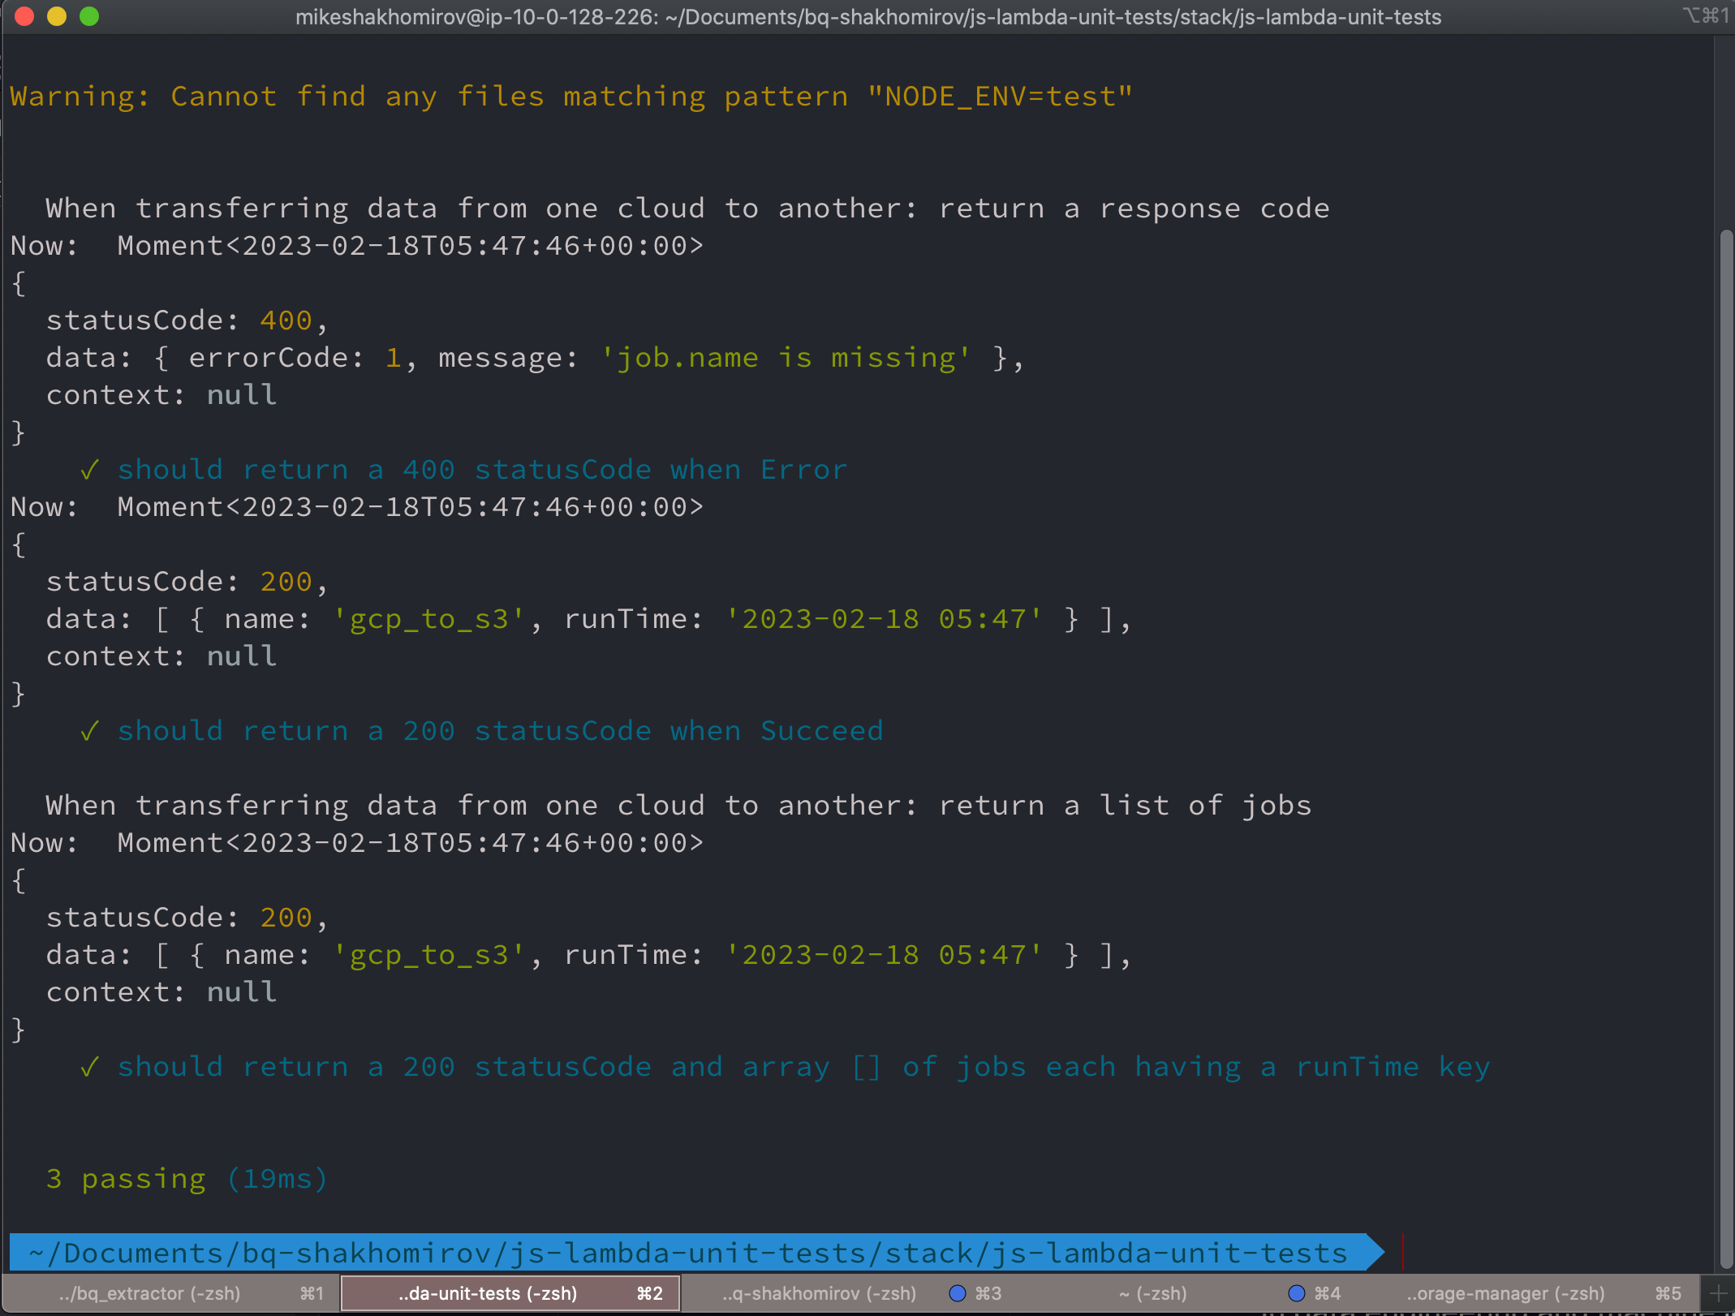Switch to the ~ (-zsh) tab
Image resolution: width=1735 pixels, height=1316 pixels.
pos(1152,1293)
